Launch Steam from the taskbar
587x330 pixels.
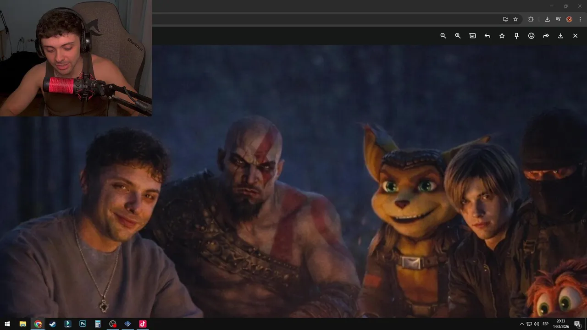pos(53,324)
